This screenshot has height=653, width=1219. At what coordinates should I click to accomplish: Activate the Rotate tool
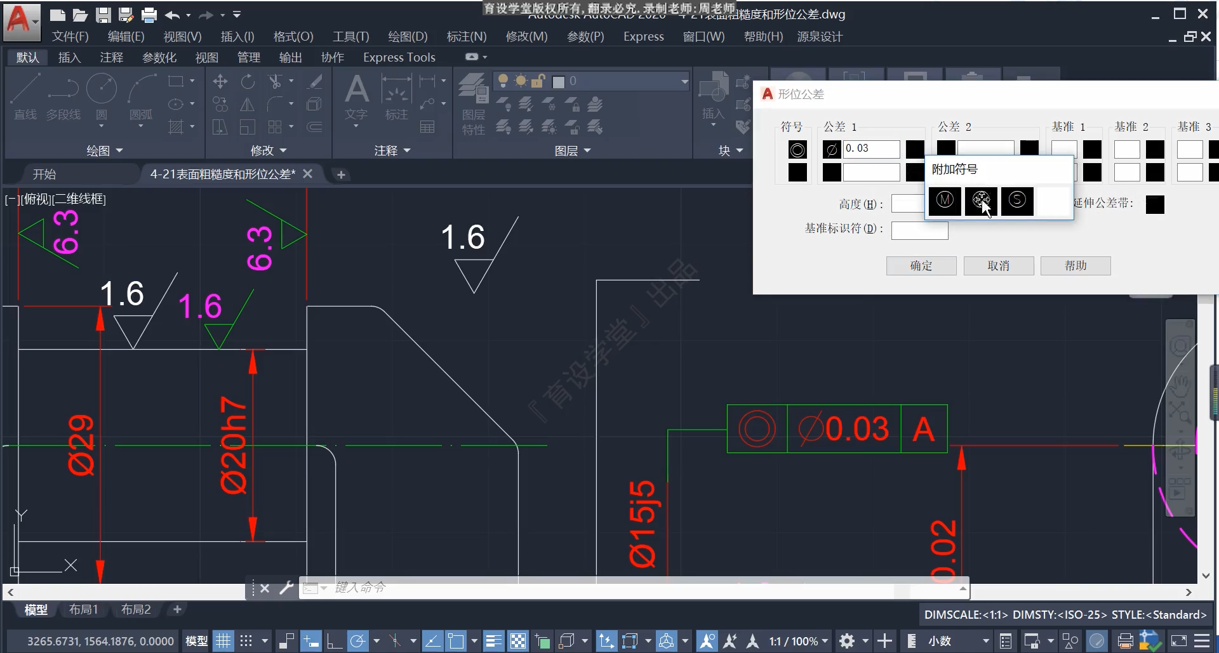tap(248, 81)
